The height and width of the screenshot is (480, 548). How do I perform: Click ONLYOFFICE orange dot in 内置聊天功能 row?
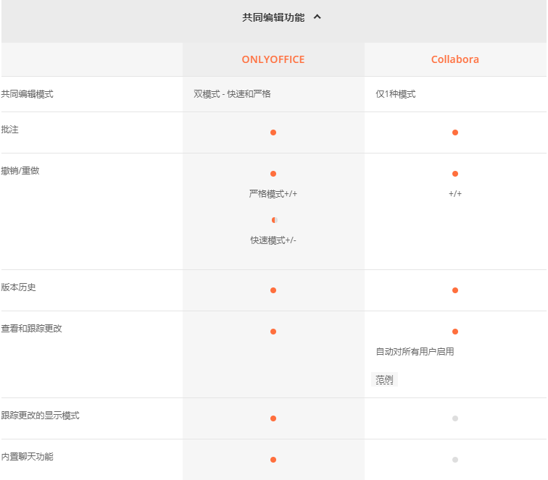[273, 460]
